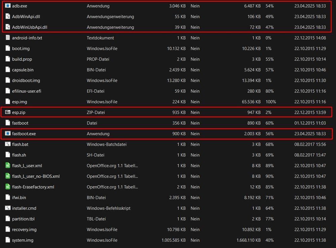The image size is (336, 248).
Task: Click the fastboot.exe application icon
Action: (8, 134)
